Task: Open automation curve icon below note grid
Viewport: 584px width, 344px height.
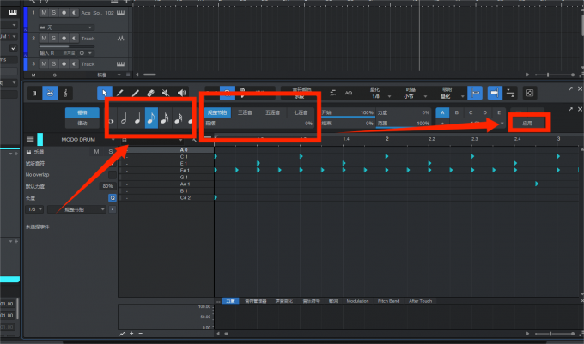Action: click(122, 334)
